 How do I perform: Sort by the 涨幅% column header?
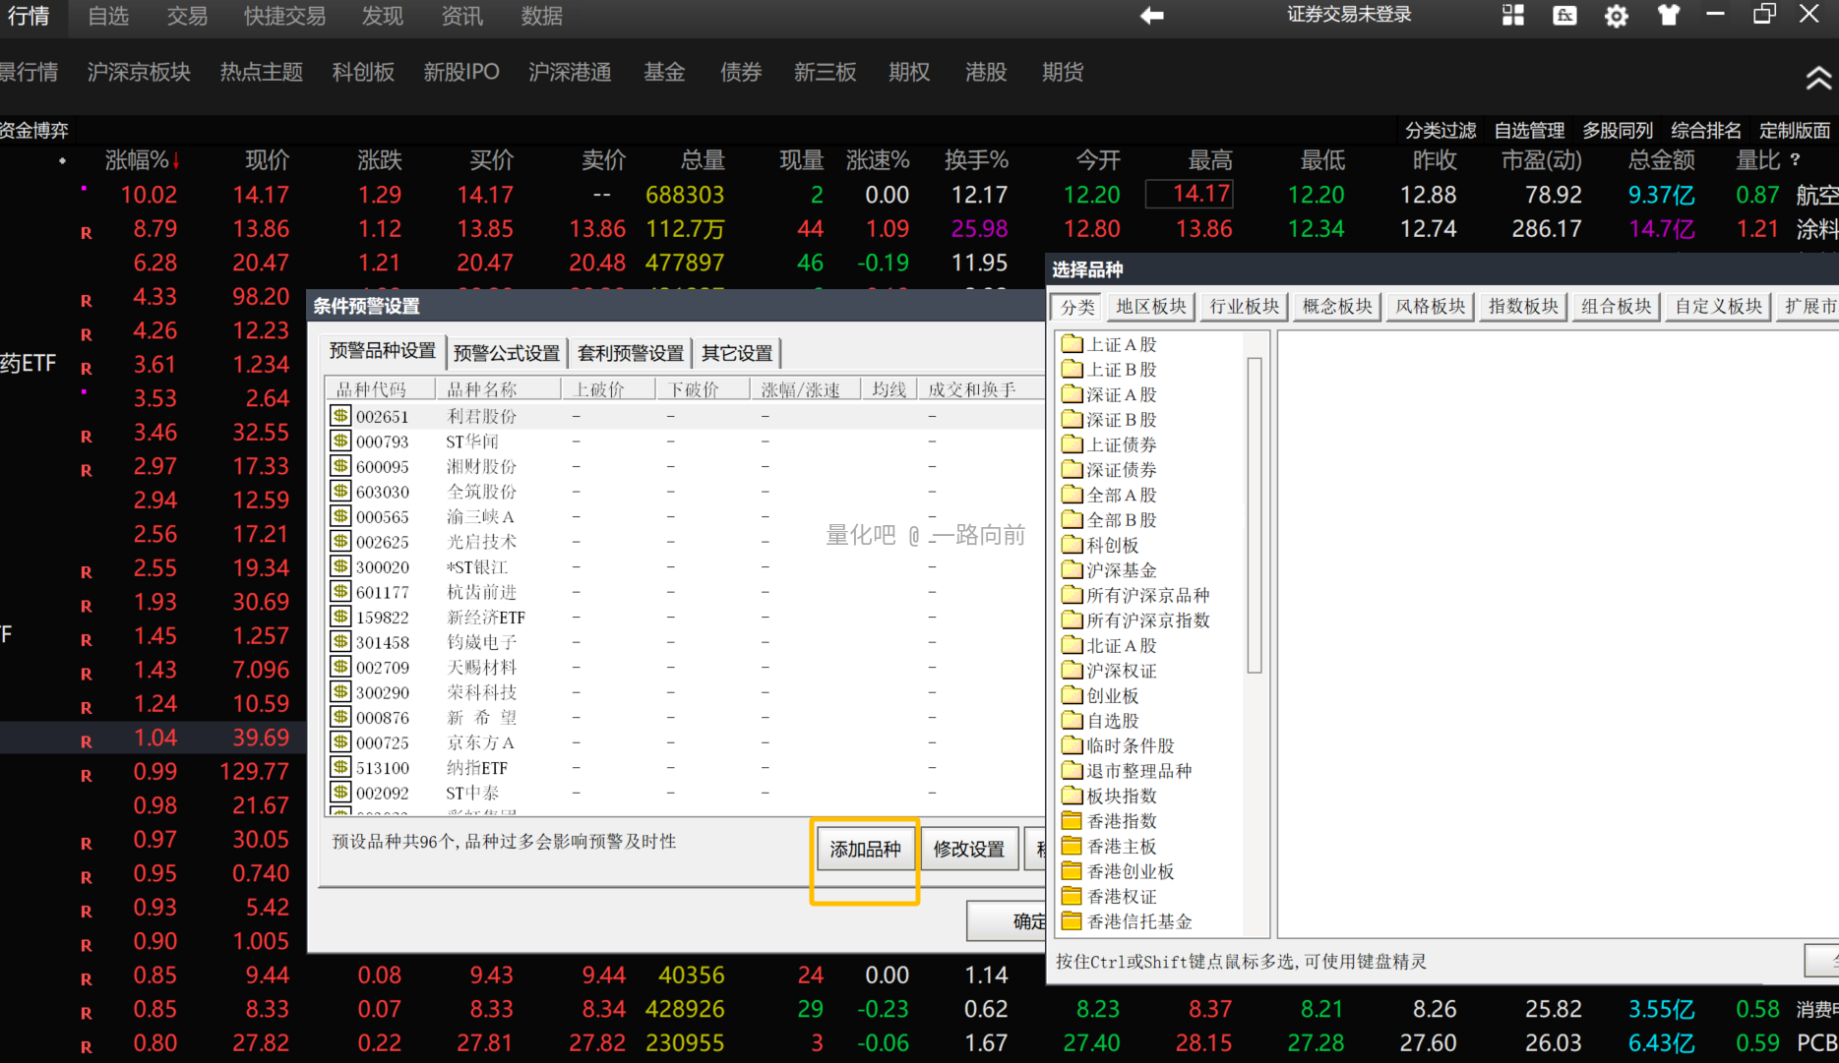[142, 160]
